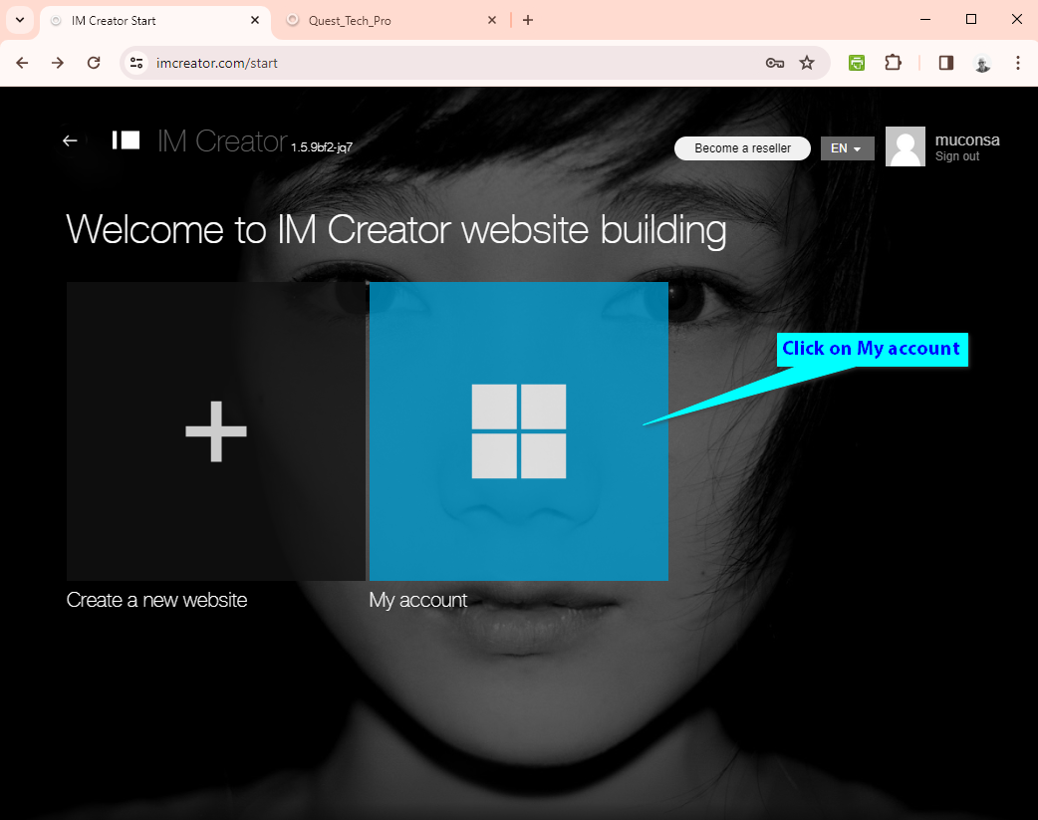Click the green extension icon in toolbar
Viewport: 1038px width, 820px height.
(x=857, y=63)
